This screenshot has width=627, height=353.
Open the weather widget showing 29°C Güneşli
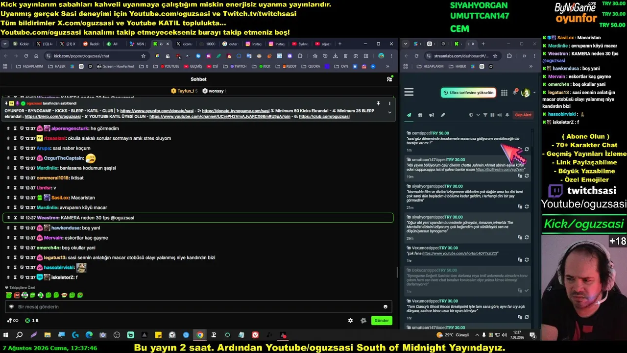[453, 335]
